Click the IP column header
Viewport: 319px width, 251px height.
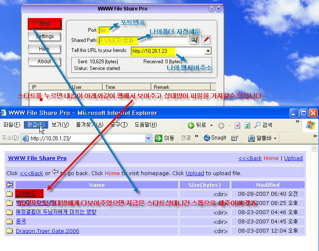coord(49,87)
